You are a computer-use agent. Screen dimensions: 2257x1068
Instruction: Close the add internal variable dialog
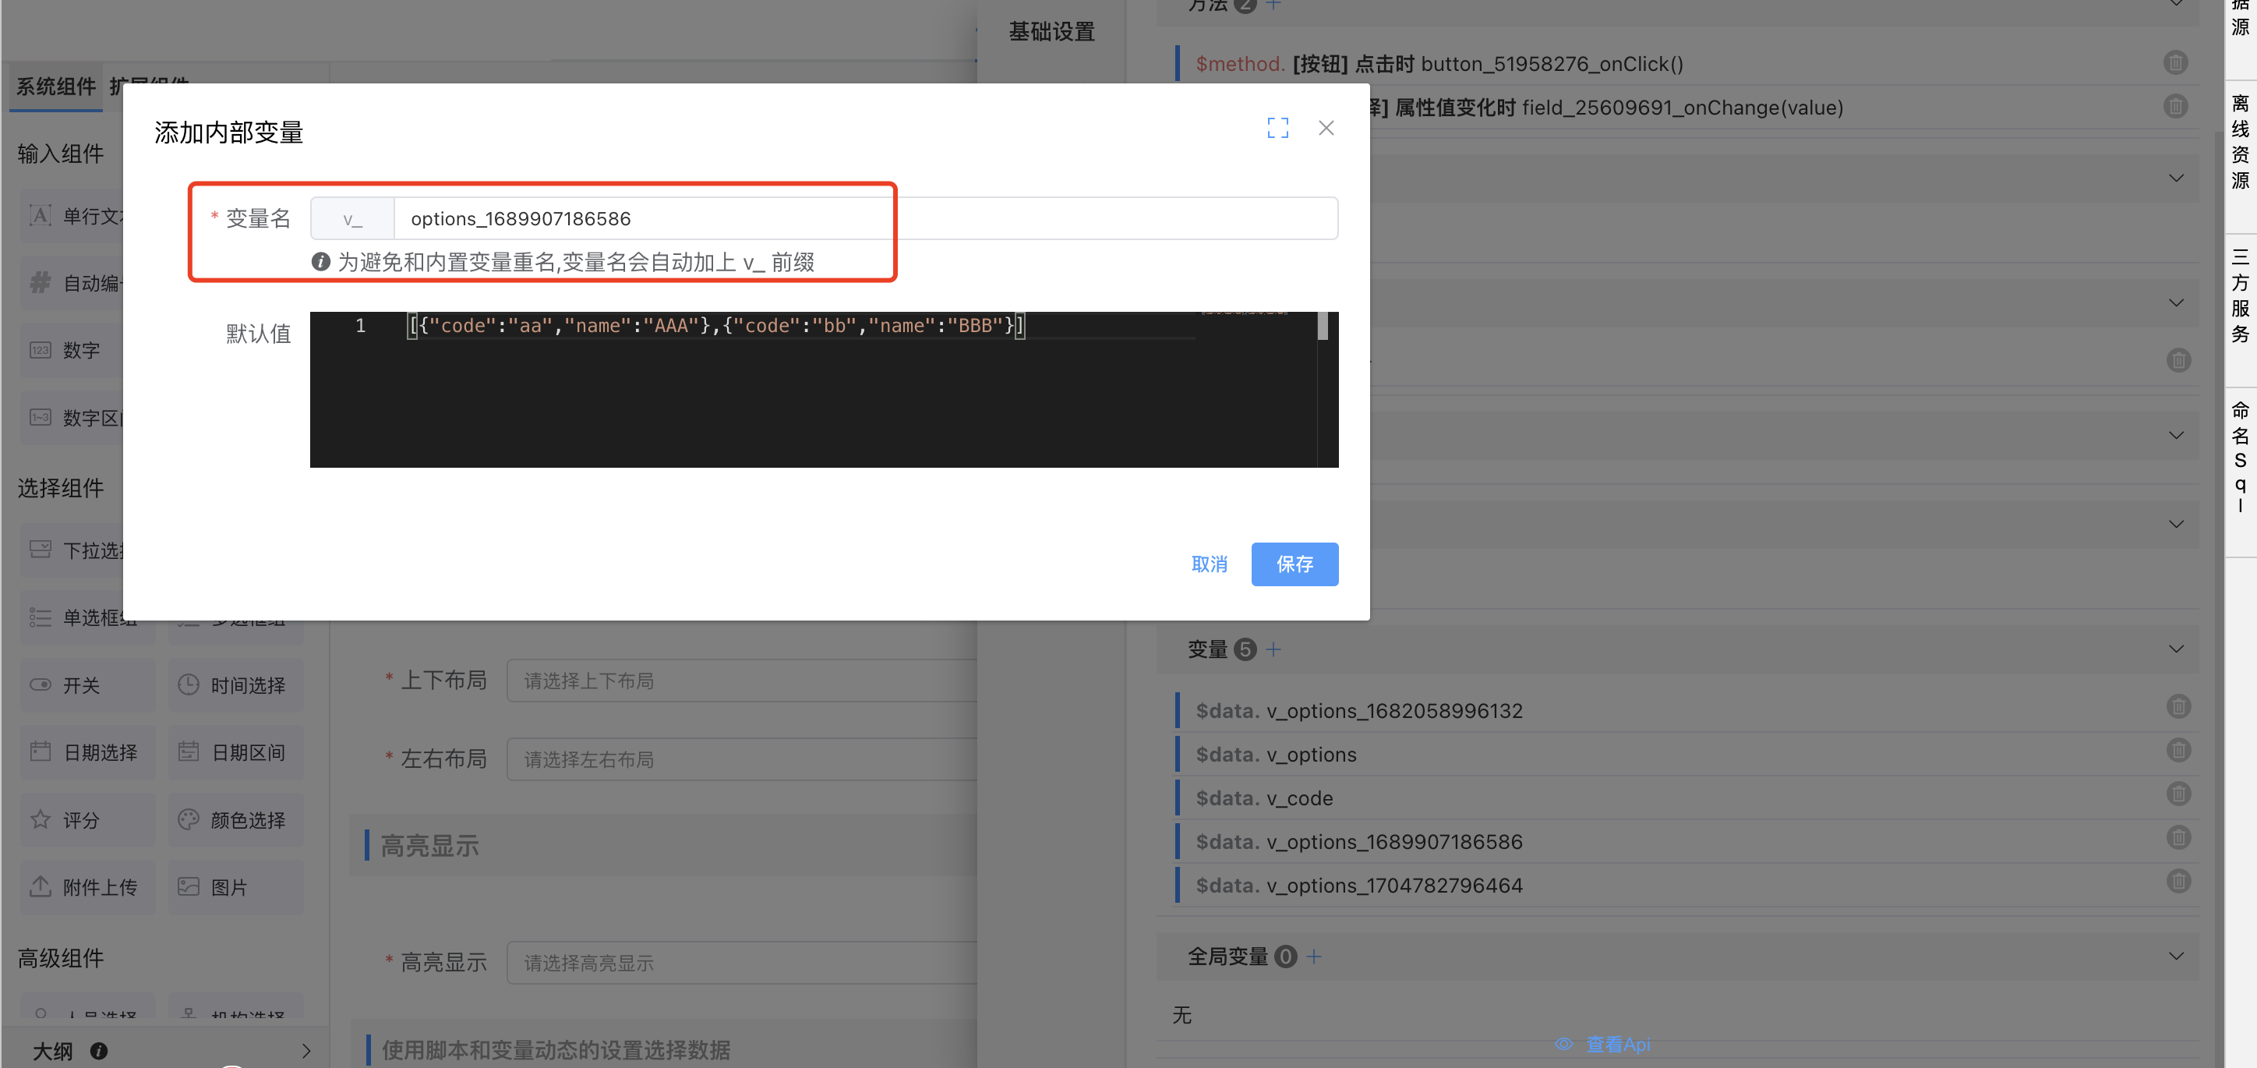tap(1326, 128)
